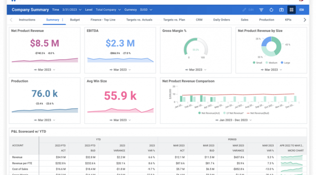This screenshot has height=175, width=316.
Task: Click the P&L Scorecard w/ YTD title
Action: click(29, 131)
